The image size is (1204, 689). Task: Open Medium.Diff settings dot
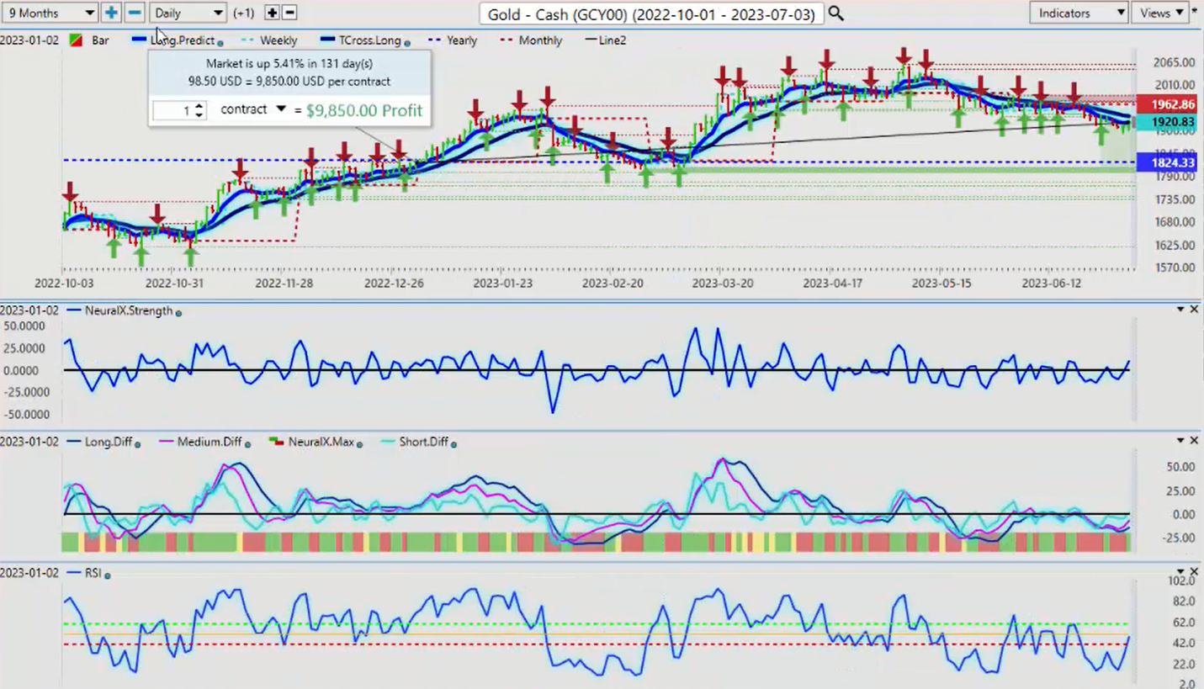click(247, 443)
